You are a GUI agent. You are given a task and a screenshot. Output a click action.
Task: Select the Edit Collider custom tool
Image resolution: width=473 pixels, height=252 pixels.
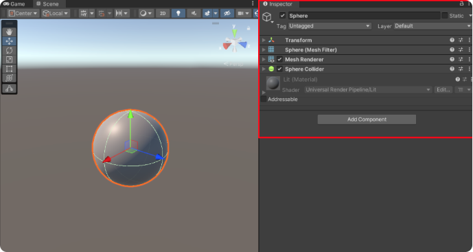pos(9,89)
